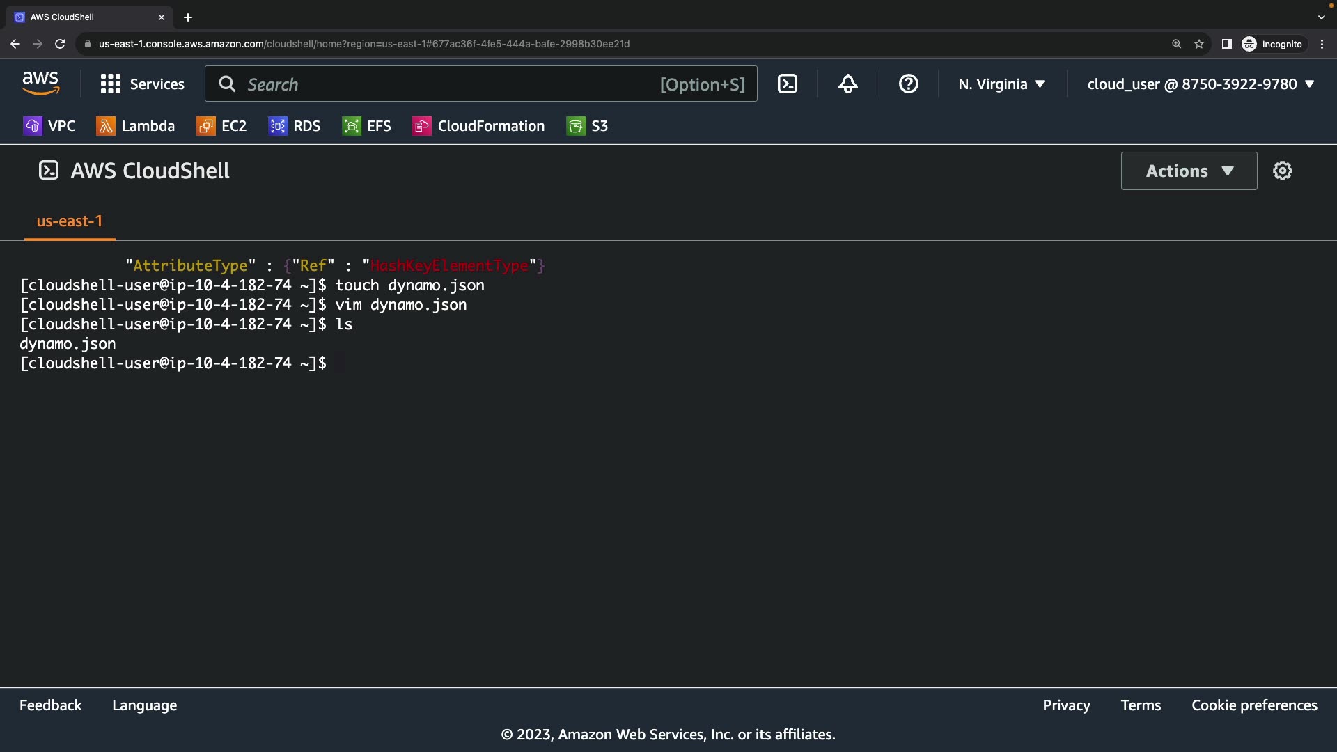The image size is (1337, 752).
Task: Expand the N. Virginia region selector
Action: tap(1001, 84)
